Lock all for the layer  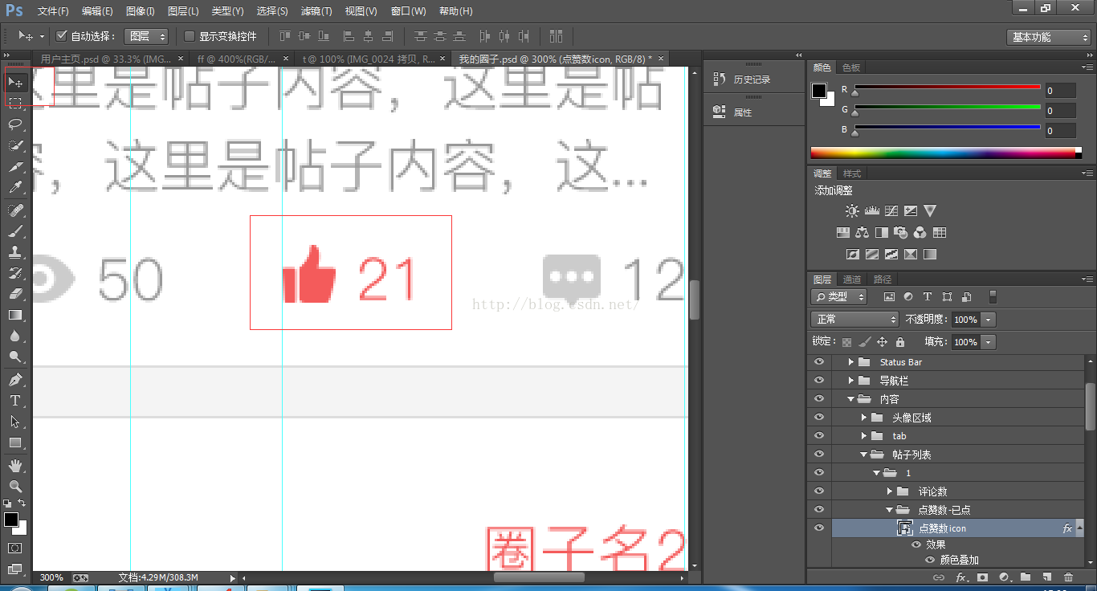click(900, 341)
